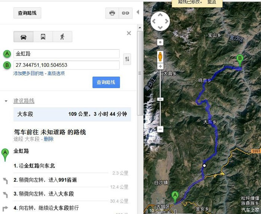The image size is (261, 214).
Task: Switch to public transit bus icon
Action: 43,37
